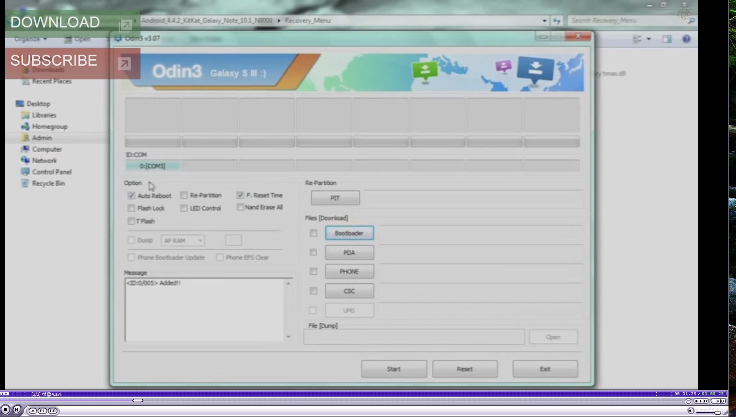Click the Homegroup icon in sidebar
Viewport: 736px width, 417px height.
click(26, 127)
